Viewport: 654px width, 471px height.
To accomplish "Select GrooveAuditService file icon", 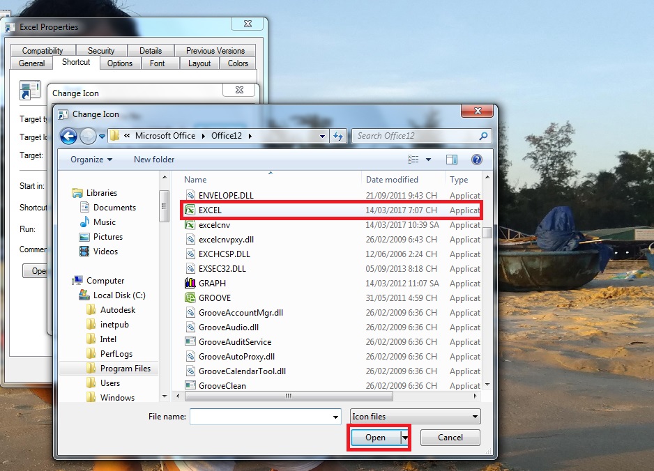I will pyautogui.click(x=190, y=342).
